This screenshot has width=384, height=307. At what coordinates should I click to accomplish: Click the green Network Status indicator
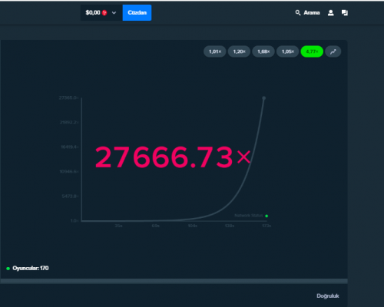266,216
